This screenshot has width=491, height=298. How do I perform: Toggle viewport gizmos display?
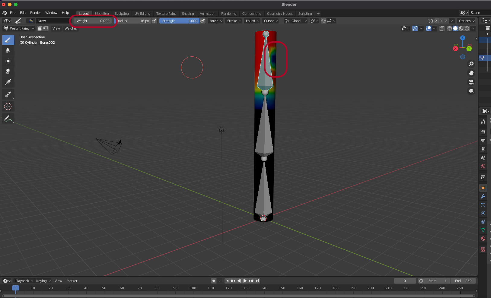coord(415,28)
